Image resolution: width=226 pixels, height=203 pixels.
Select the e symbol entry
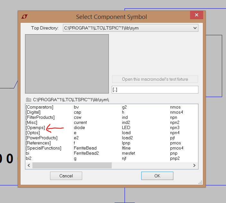pos(75,133)
